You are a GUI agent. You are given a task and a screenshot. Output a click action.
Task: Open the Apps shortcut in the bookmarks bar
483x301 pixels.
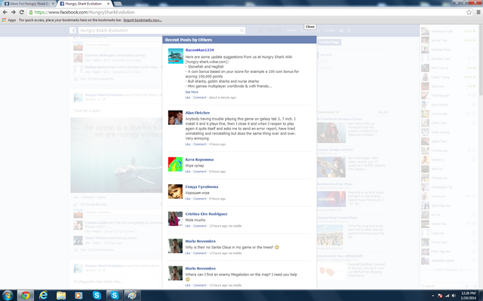point(9,20)
